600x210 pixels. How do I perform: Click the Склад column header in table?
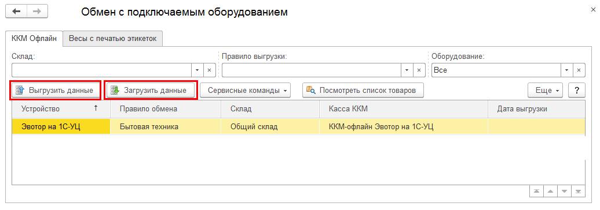(270, 108)
